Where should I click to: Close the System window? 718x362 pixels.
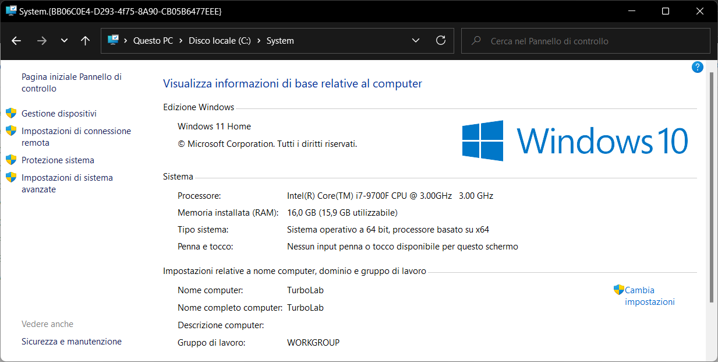coord(700,11)
